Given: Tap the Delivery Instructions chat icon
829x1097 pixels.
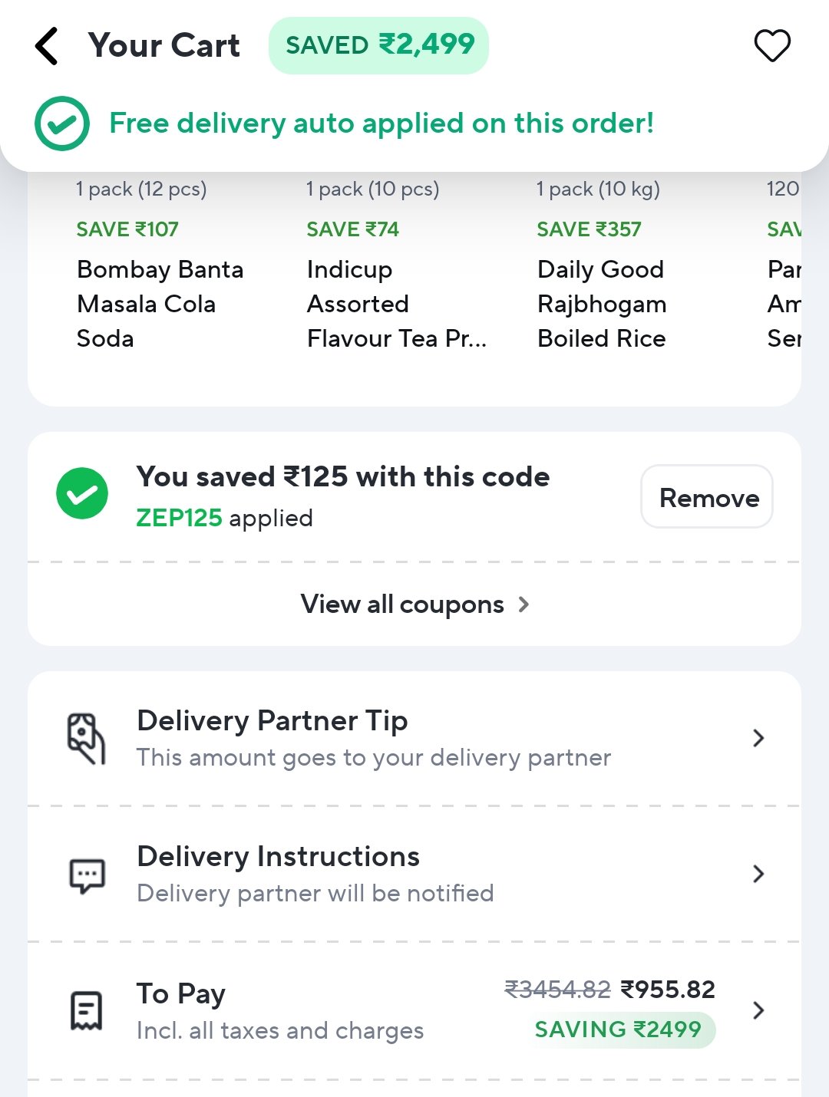Looking at the screenshot, I should click(88, 875).
